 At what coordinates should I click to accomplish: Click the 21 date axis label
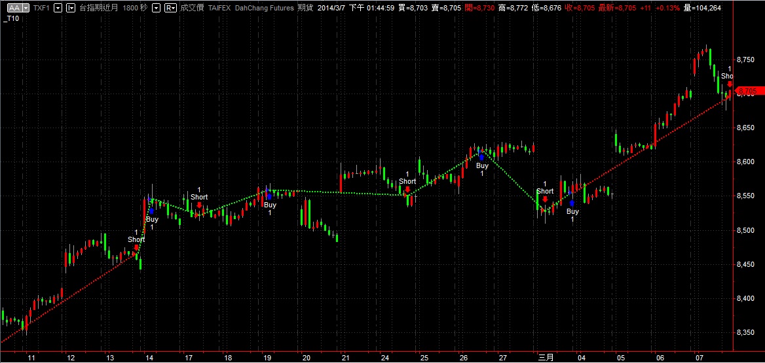pyautogui.click(x=345, y=358)
